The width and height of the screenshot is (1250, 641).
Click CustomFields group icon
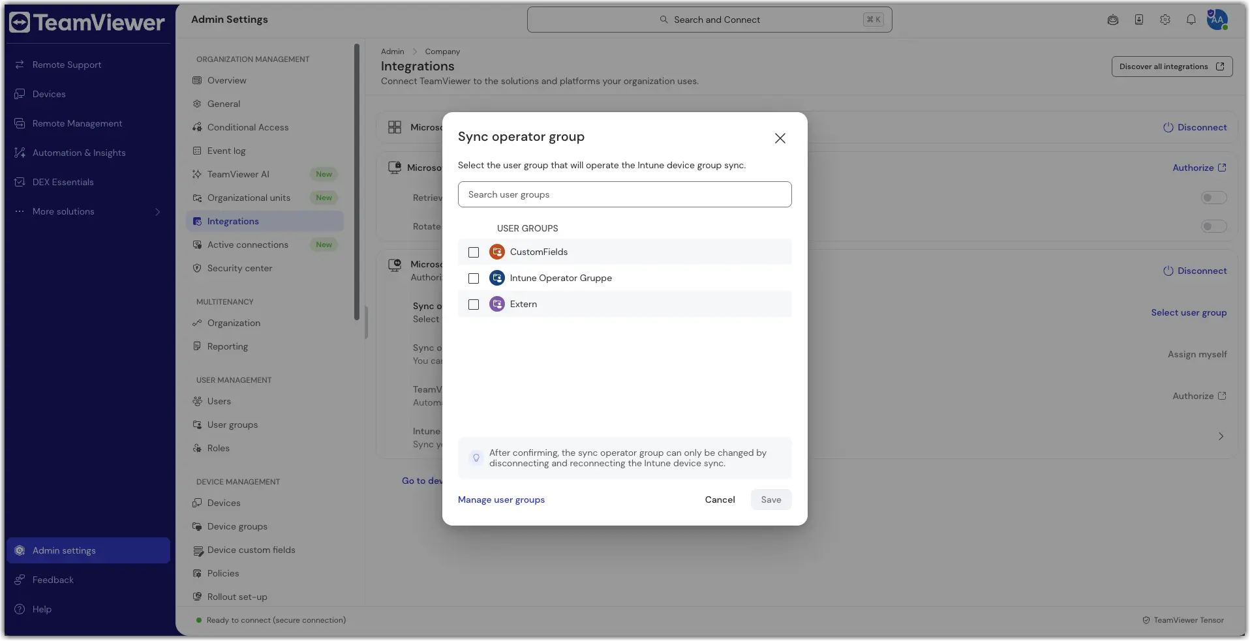click(497, 252)
